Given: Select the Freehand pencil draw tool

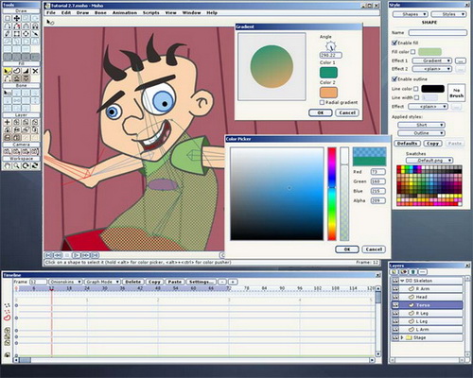Looking at the screenshot, I should point(8,34).
